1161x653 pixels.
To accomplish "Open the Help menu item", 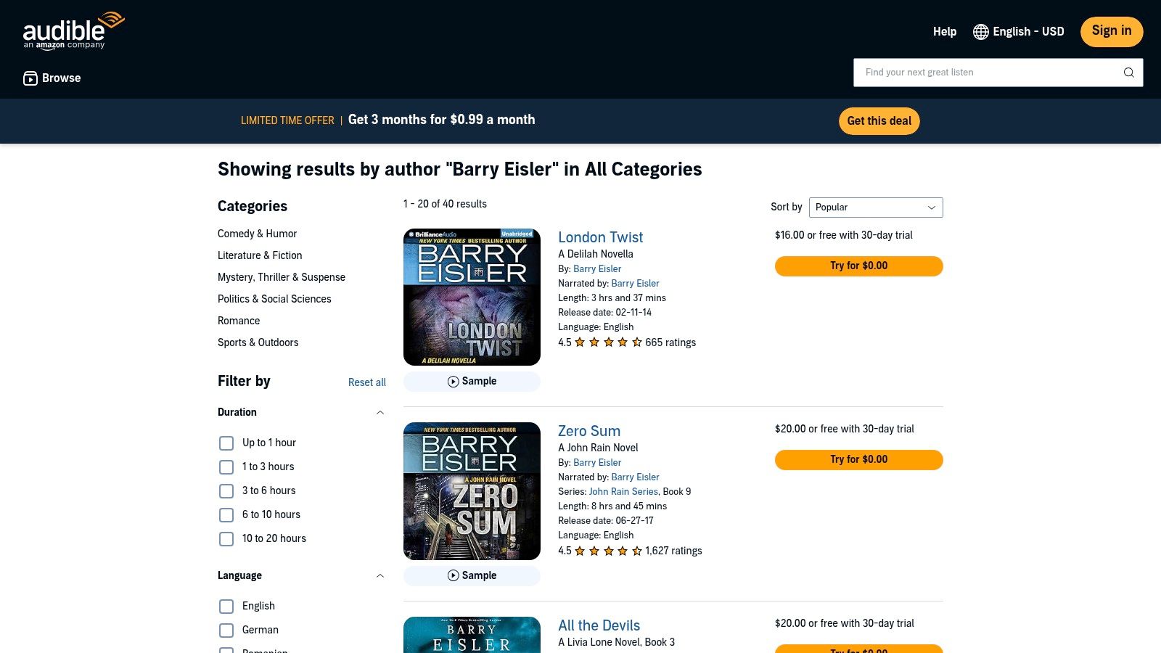I will (x=944, y=32).
